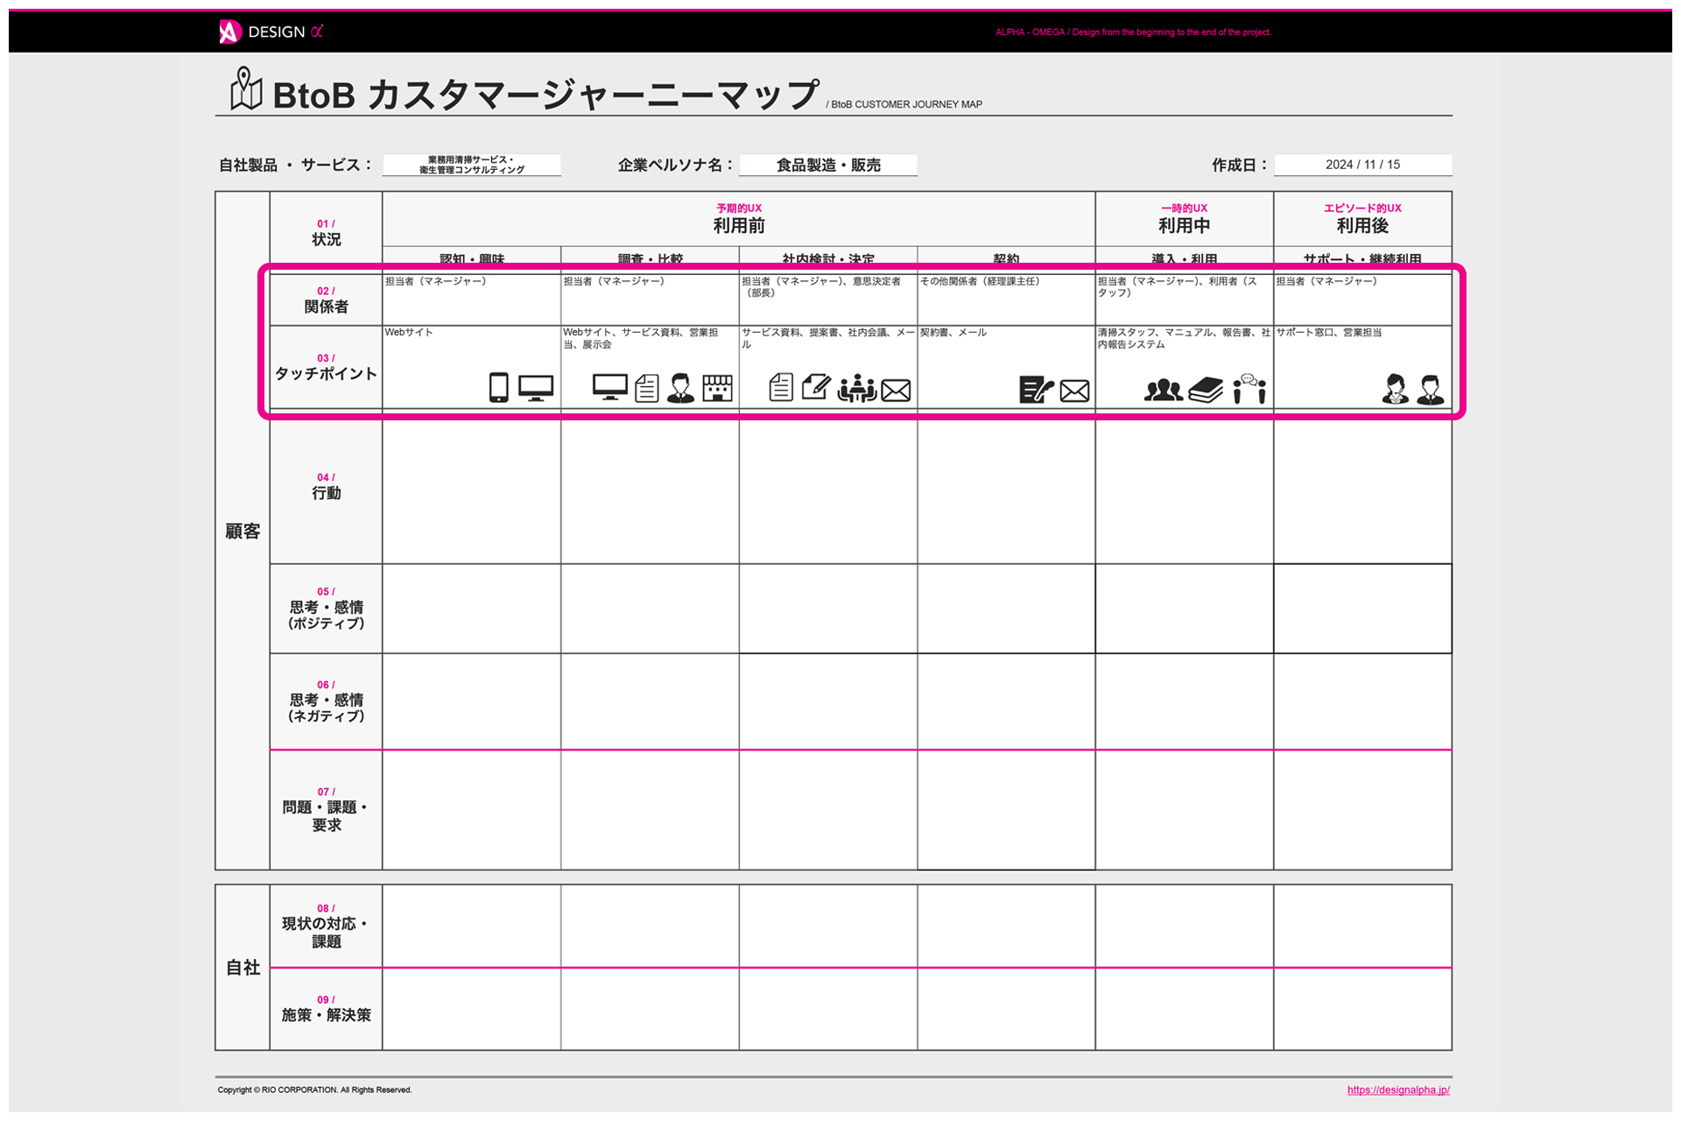This screenshot has width=1681, height=1121.
Task: Select the monitor icon next to the smartphone icon
Action: click(x=536, y=387)
